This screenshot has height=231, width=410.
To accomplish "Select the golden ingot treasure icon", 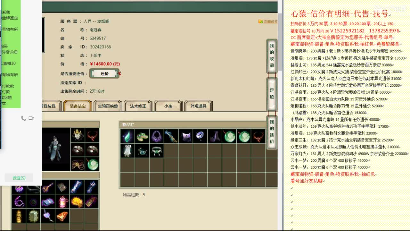I will coord(77,201).
